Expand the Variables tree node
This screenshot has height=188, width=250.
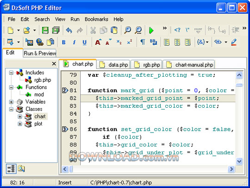(11, 102)
